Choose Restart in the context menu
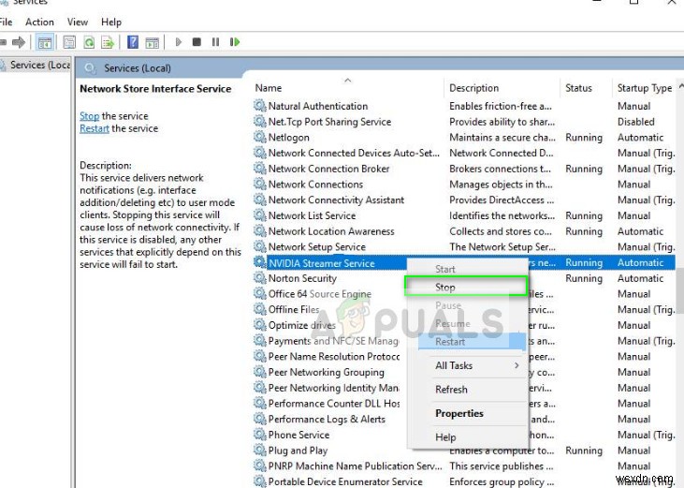This screenshot has width=684, height=488. click(x=472, y=341)
